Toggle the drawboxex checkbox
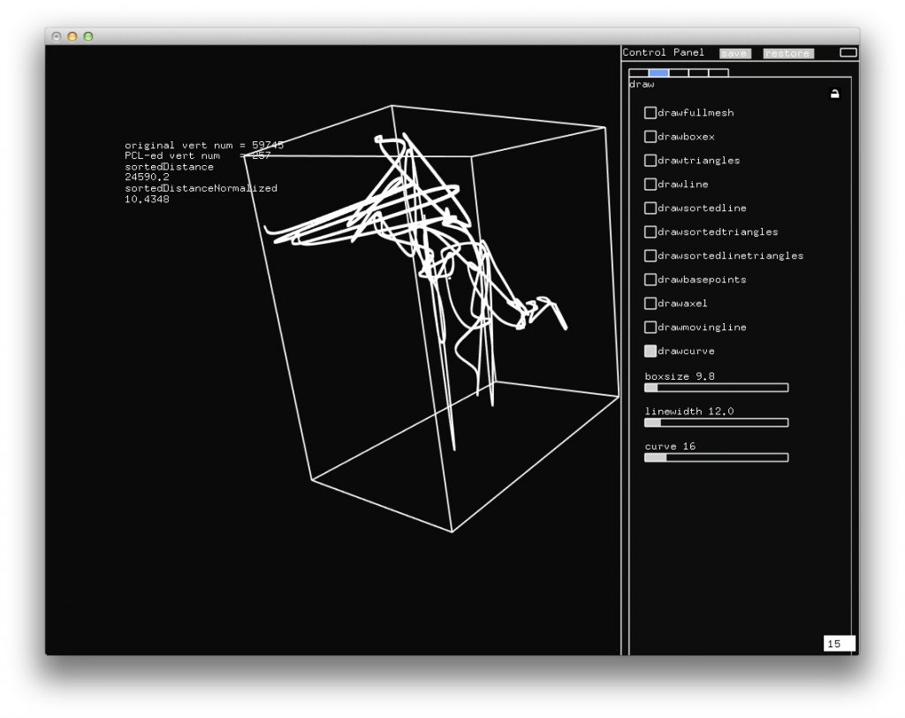The height and width of the screenshot is (718, 905). pyautogui.click(x=650, y=137)
